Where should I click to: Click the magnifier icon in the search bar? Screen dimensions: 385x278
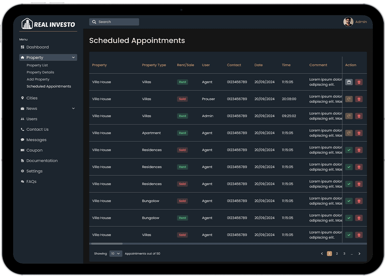click(94, 22)
